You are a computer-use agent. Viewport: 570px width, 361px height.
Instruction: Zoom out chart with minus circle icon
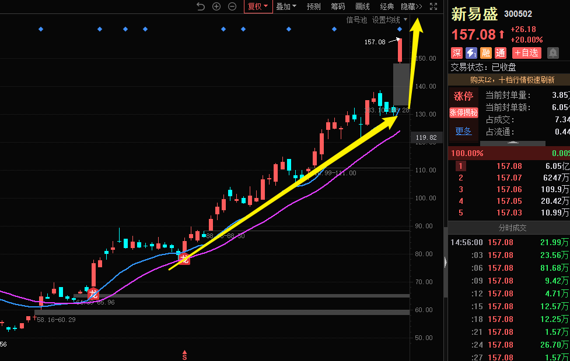tap(232, 6)
